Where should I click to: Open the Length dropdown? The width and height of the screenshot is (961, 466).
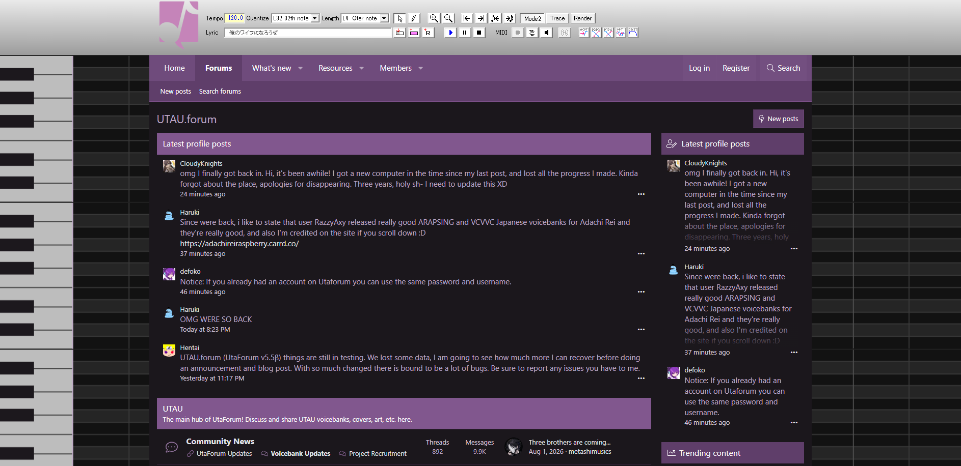[365, 18]
